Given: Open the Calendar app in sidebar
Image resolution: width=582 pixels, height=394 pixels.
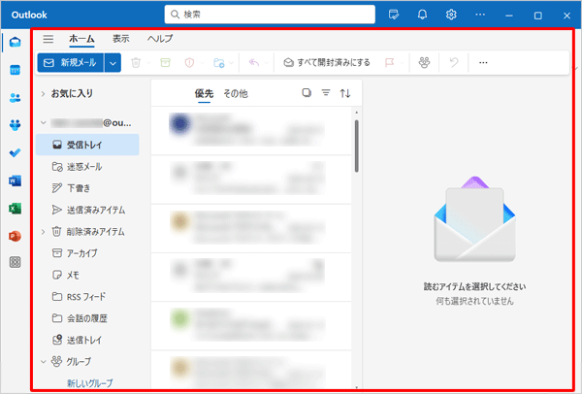Looking at the screenshot, I should [15, 70].
